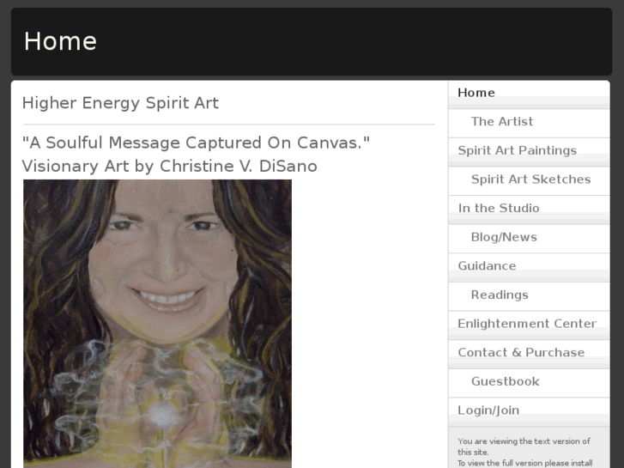Select Spirit Art Sketches menu item

[530, 179]
